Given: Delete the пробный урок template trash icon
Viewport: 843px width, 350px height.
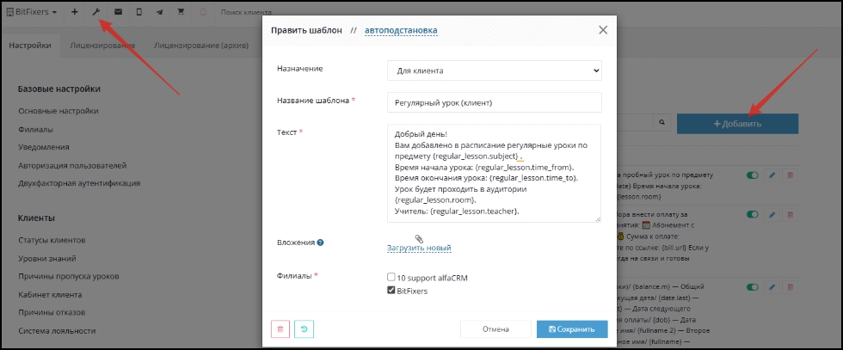Looking at the screenshot, I should [791, 175].
